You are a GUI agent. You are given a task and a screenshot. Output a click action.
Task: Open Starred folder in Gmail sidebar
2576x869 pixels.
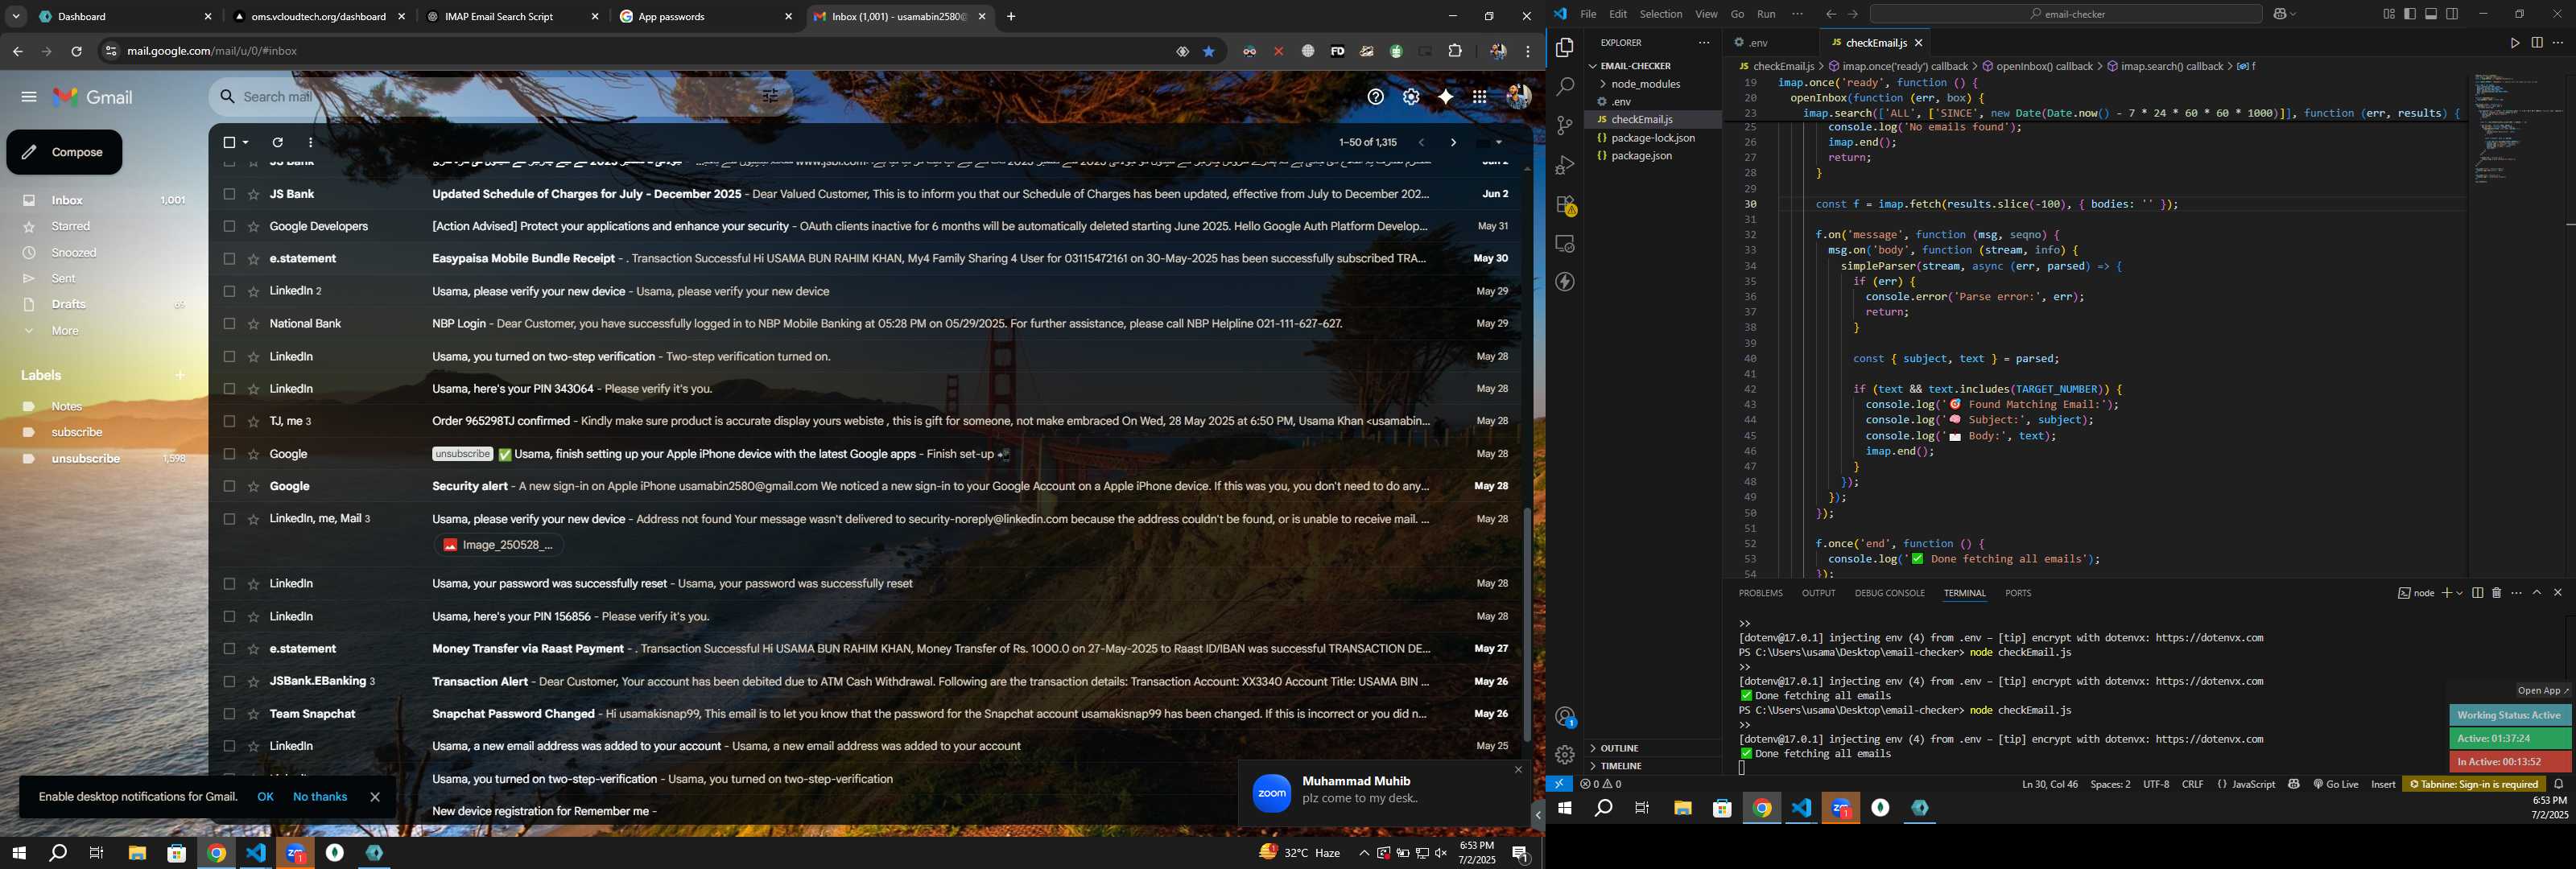click(70, 227)
